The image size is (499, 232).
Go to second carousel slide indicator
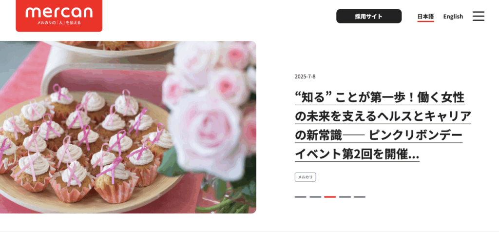(x=315, y=197)
